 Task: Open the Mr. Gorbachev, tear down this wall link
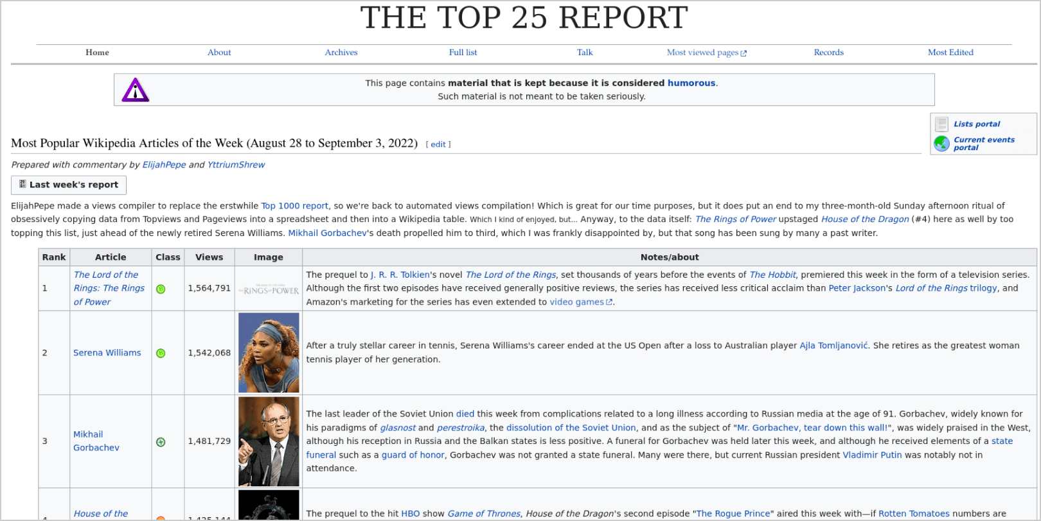[812, 428]
